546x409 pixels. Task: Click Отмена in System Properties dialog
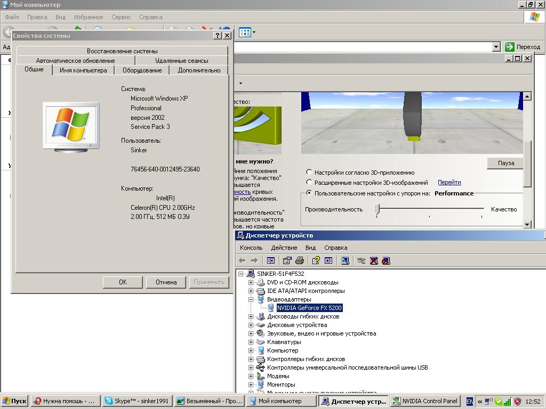click(x=166, y=282)
